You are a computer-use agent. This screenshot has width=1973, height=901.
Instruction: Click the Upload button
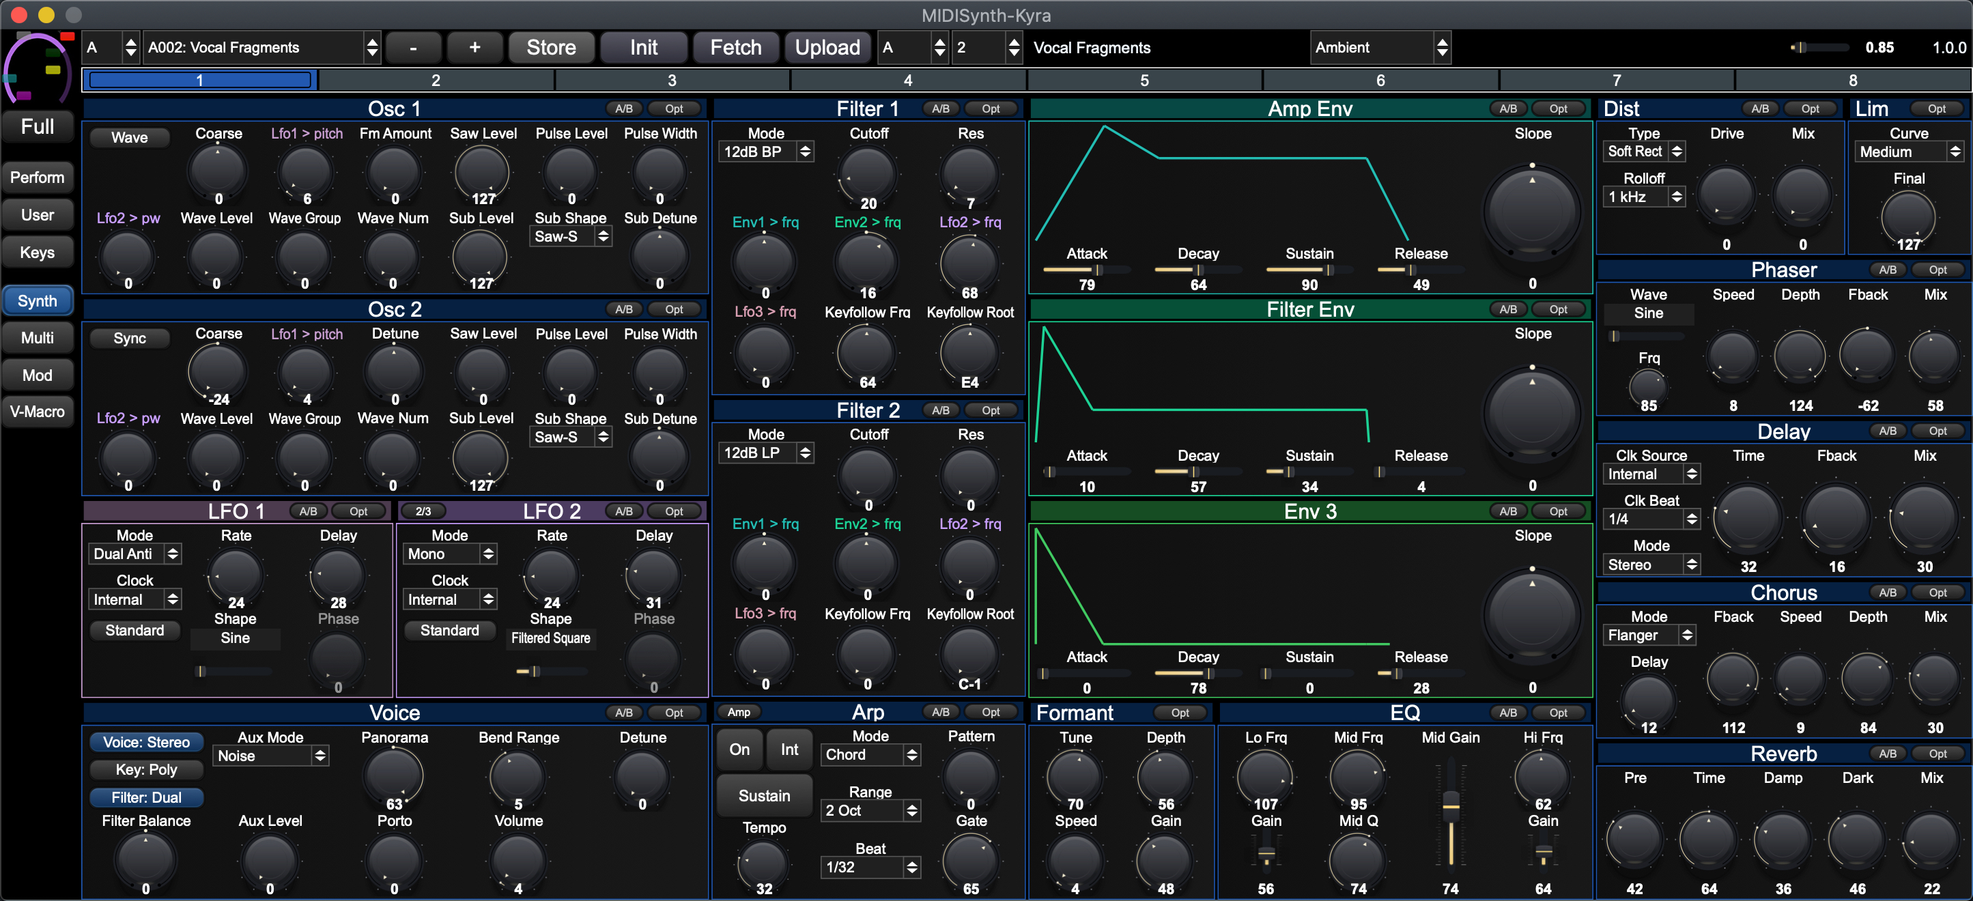(827, 48)
